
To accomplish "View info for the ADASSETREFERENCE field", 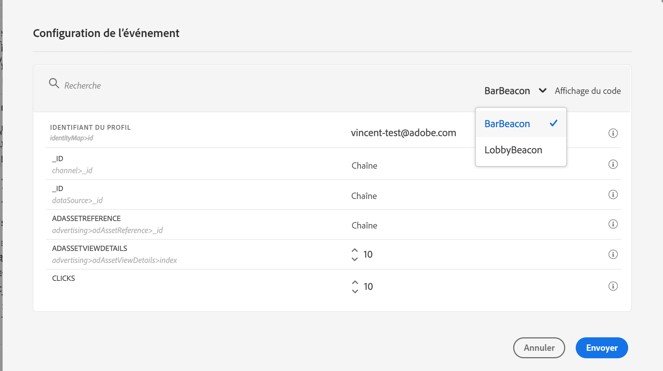I will (613, 224).
